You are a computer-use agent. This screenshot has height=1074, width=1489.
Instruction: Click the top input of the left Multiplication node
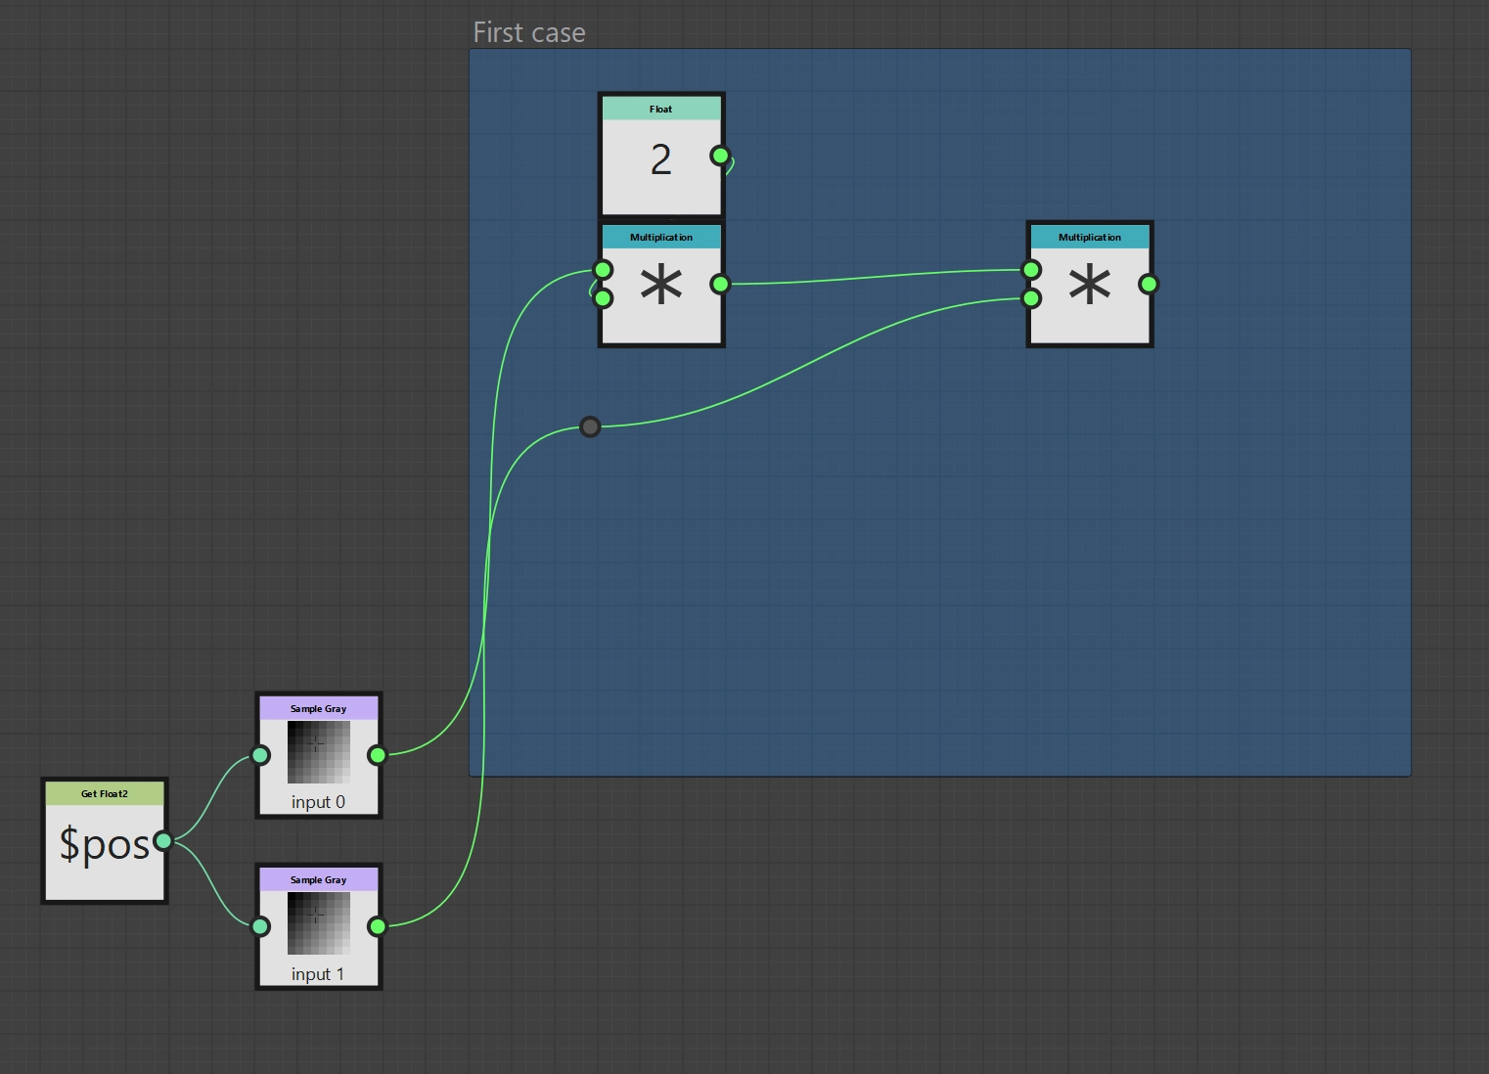click(x=604, y=270)
